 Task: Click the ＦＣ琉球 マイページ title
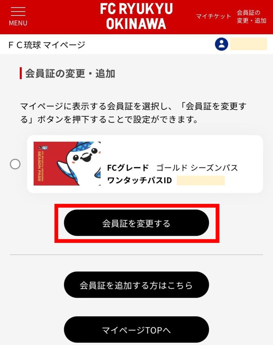47,44
